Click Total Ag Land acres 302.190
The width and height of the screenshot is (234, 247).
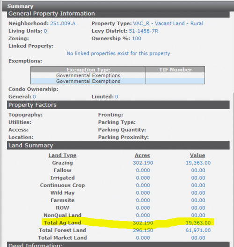click(x=143, y=223)
